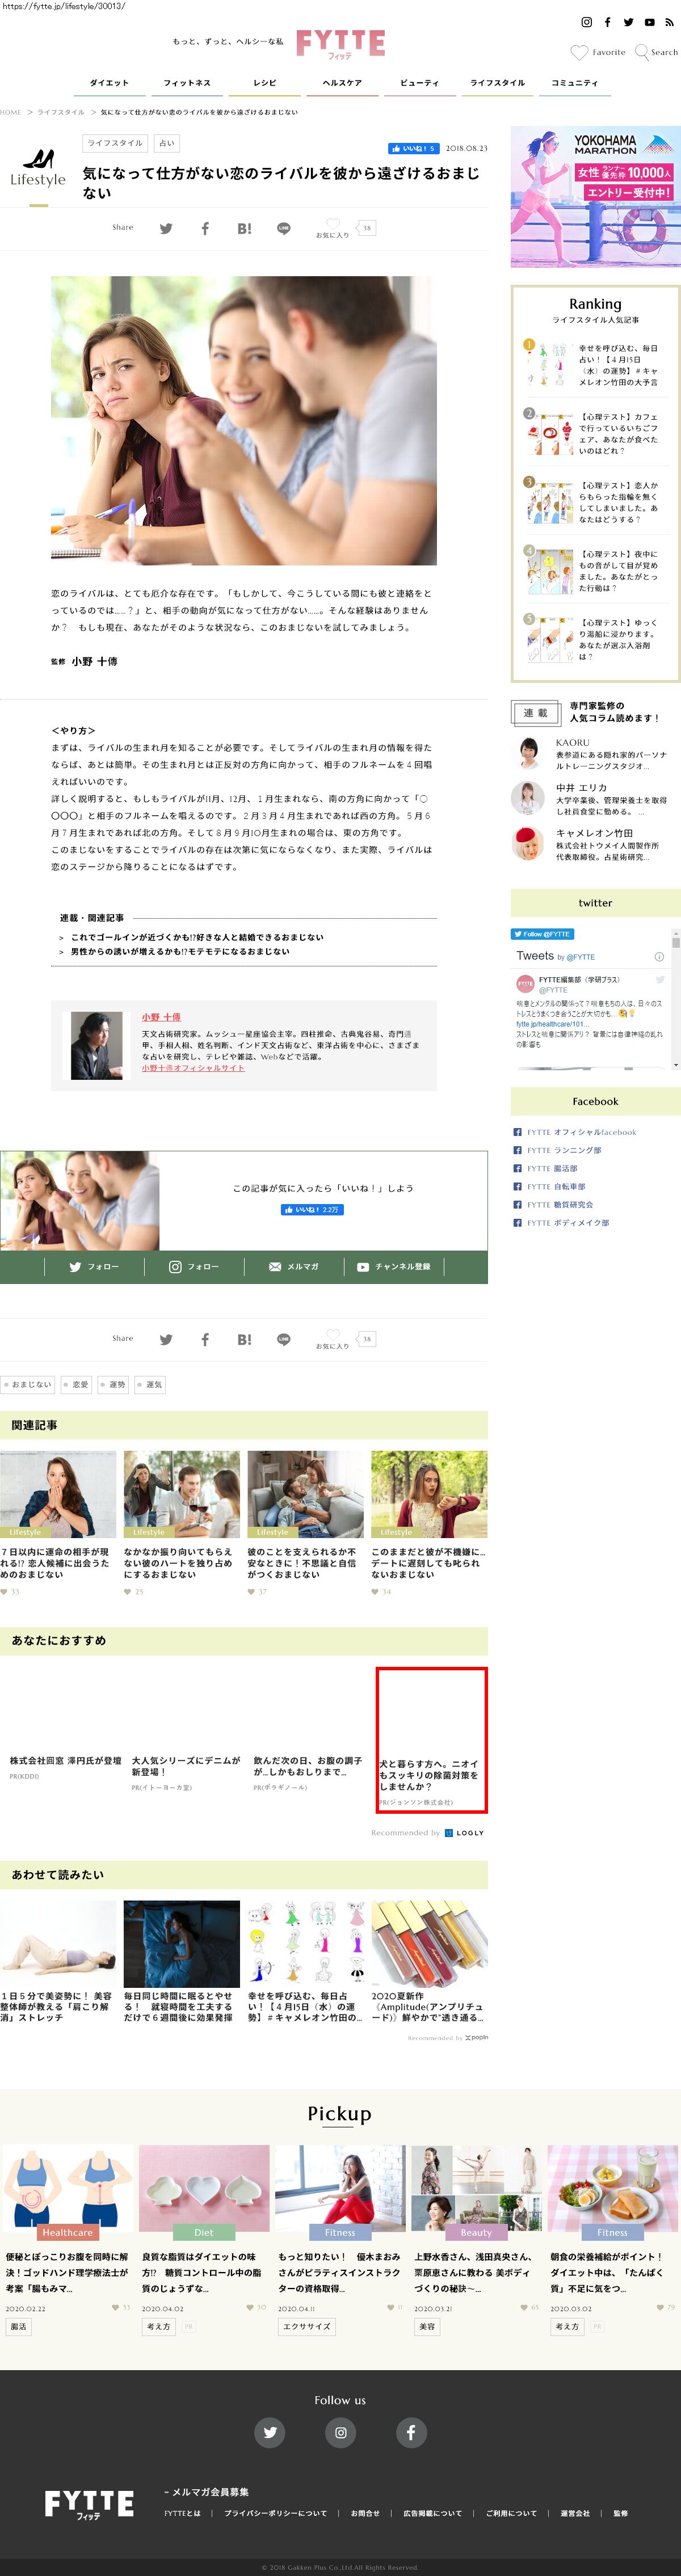Viewport: 681px width, 2576px height.
Task: Toggle the お気に入り heart below the article title
Action: 333,224
